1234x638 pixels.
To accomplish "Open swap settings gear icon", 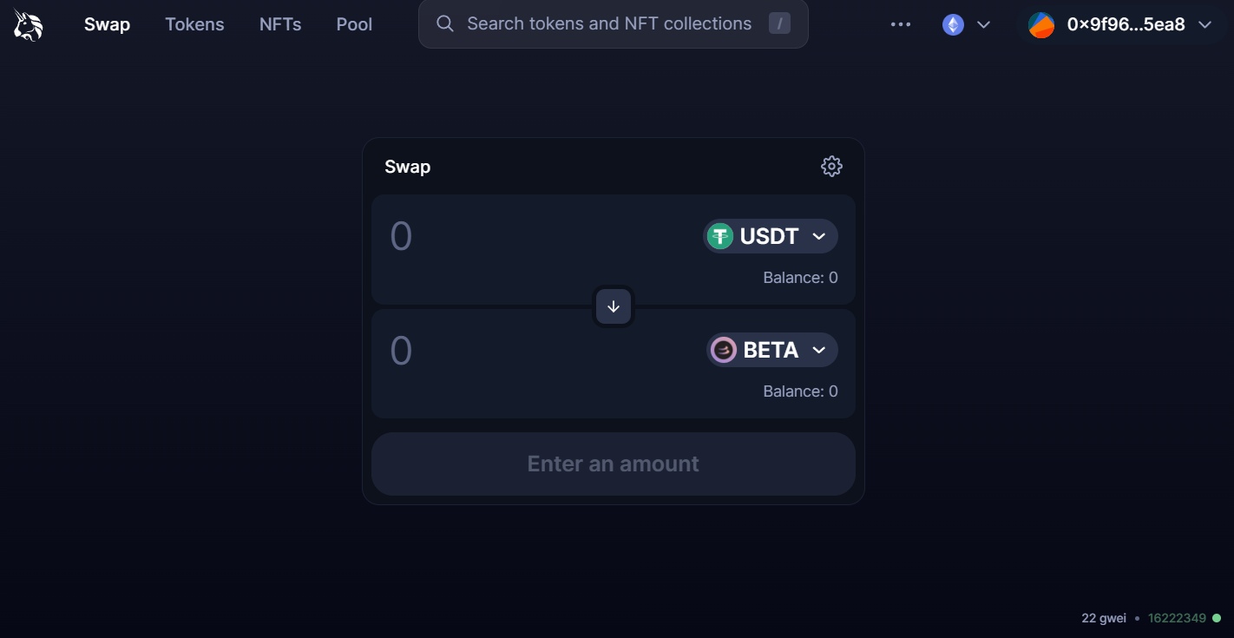I will 831,167.
